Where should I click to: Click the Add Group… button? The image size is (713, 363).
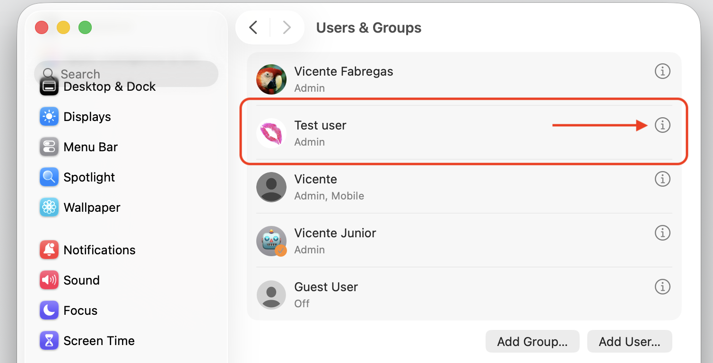point(532,342)
